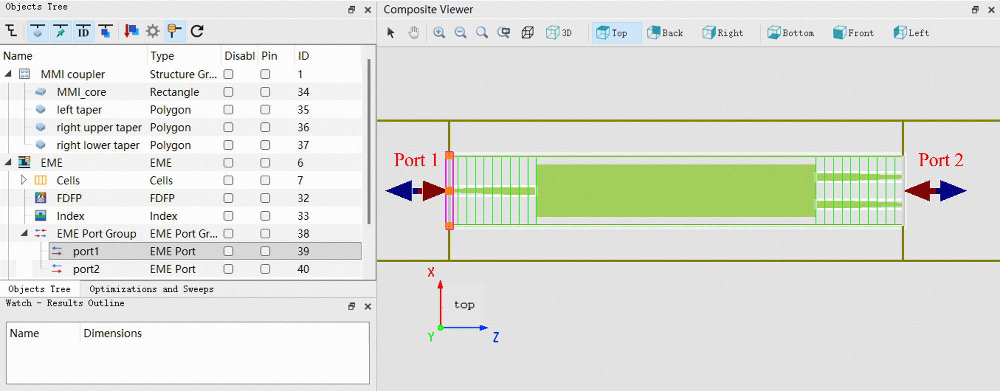Click the wireframe cube icon in viewer toolbar

527,33
